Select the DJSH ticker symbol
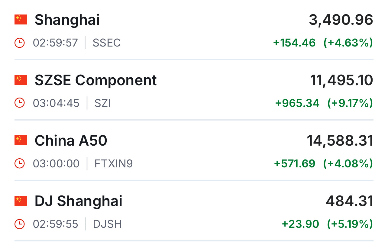Viewport: 388px width, 242px height. 107,224
